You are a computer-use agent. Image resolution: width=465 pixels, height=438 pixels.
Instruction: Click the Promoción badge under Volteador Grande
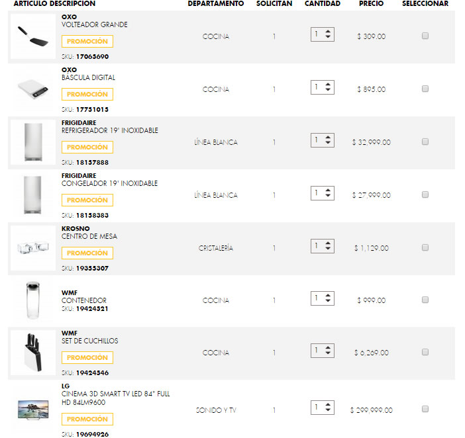point(87,41)
